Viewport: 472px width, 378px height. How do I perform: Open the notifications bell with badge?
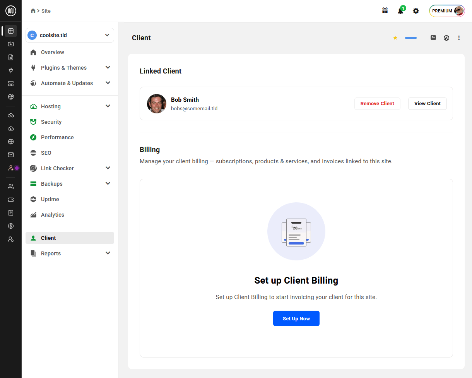401,10
